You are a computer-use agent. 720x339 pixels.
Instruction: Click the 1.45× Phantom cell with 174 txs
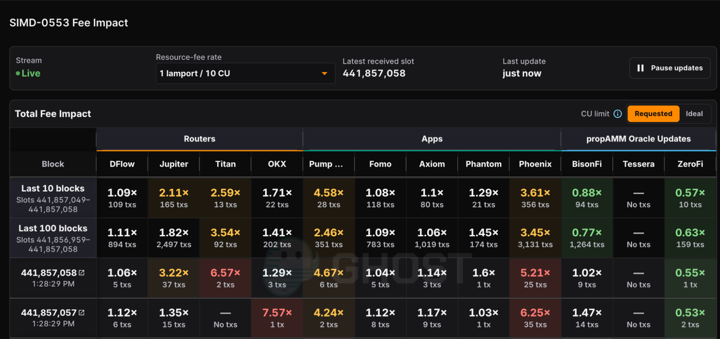[484, 238]
